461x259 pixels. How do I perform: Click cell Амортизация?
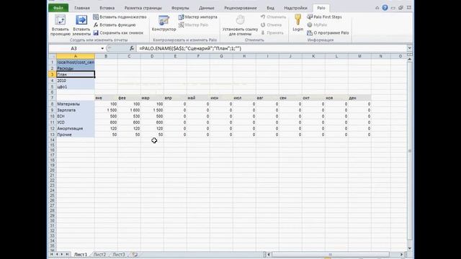pos(76,129)
